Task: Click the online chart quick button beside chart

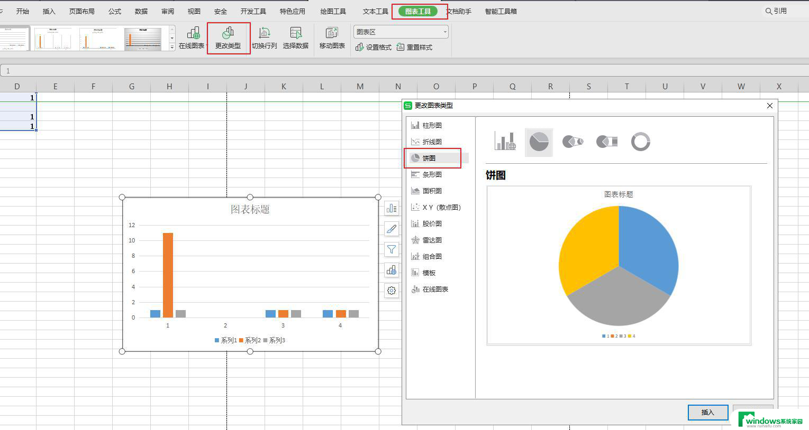Action: 392,270
